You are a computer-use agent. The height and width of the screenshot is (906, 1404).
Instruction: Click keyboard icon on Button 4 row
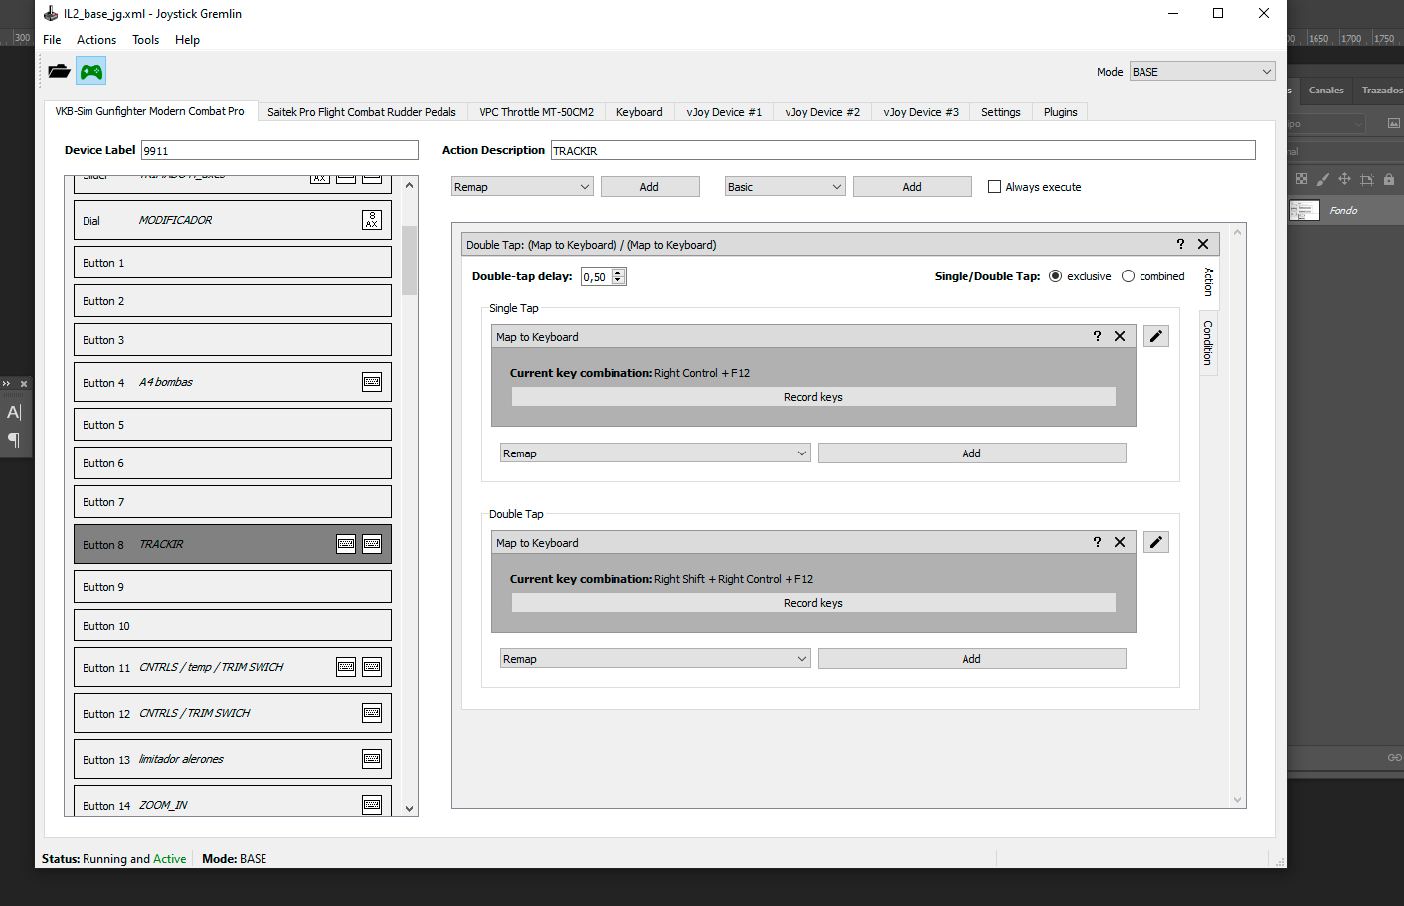[372, 382]
